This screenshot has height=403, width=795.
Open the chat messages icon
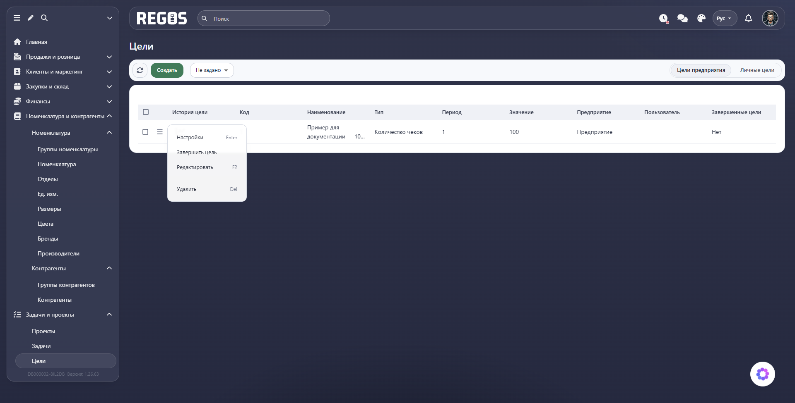pyautogui.click(x=682, y=19)
